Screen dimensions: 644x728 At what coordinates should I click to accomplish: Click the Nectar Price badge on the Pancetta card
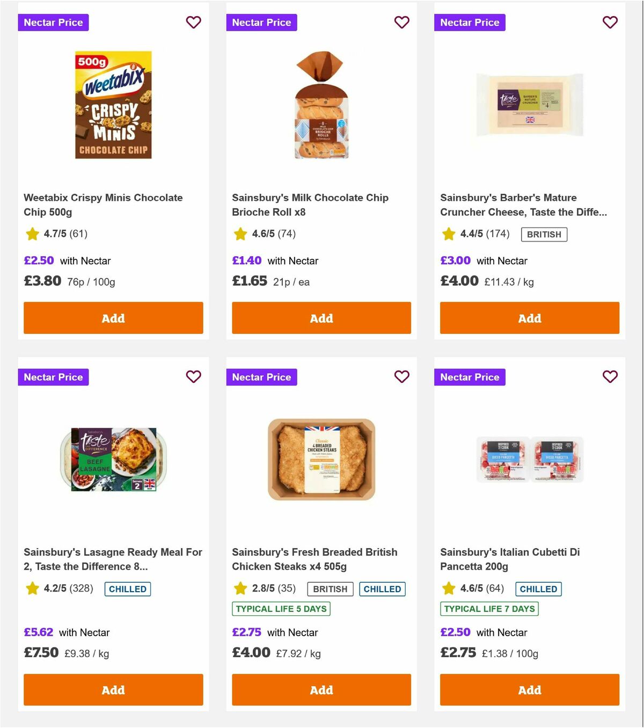point(470,377)
